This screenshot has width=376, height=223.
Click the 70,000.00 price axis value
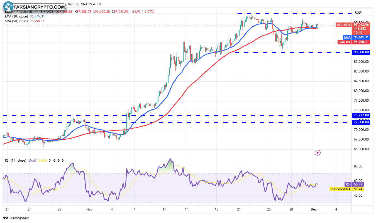362,129
